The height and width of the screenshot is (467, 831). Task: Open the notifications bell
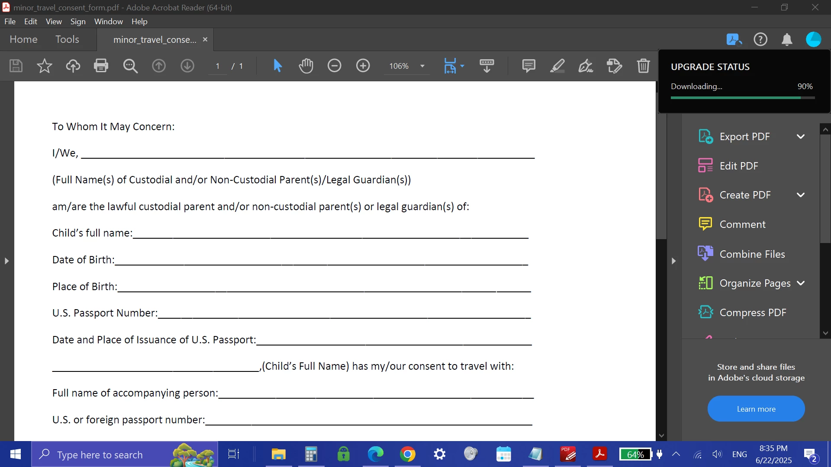tap(786, 39)
